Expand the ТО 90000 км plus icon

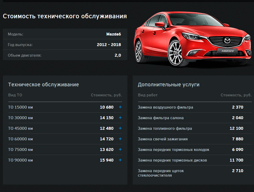(x=120, y=160)
